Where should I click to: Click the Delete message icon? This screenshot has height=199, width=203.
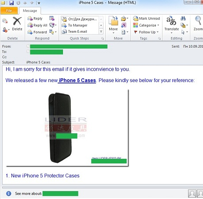point(17,21)
